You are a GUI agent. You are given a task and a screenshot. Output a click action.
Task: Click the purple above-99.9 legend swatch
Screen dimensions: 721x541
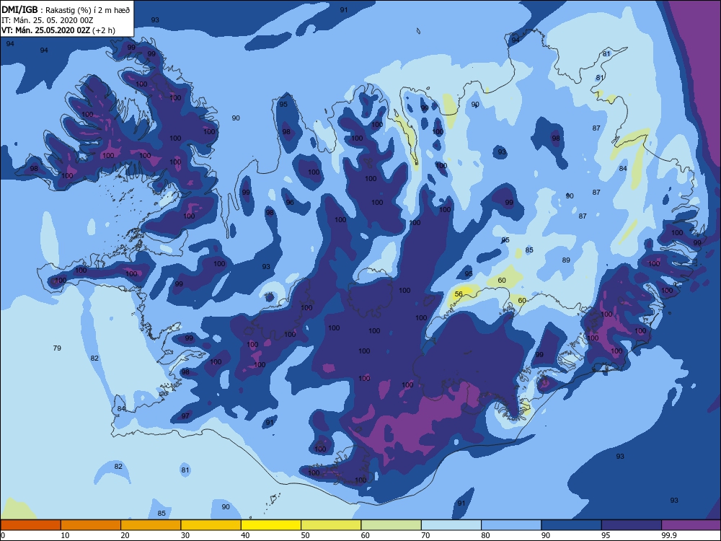pyautogui.click(x=691, y=525)
